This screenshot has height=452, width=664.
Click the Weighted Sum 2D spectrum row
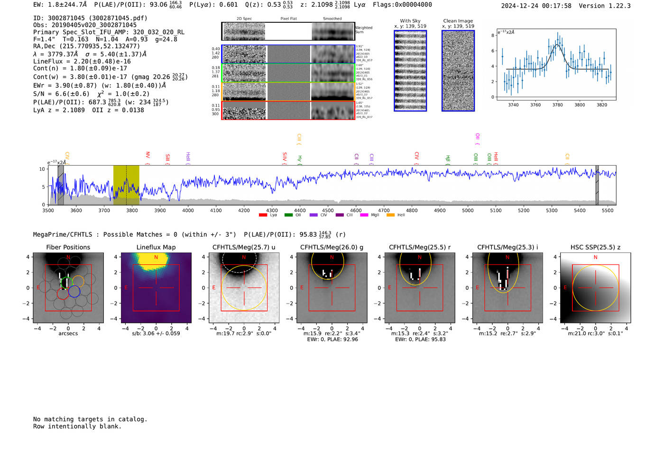pyautogui.click(x=288, y=31)
